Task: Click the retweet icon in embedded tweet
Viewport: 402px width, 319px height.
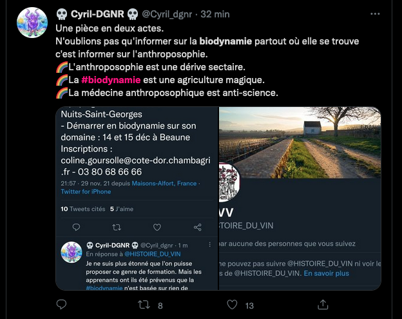Action: point(117,227)
